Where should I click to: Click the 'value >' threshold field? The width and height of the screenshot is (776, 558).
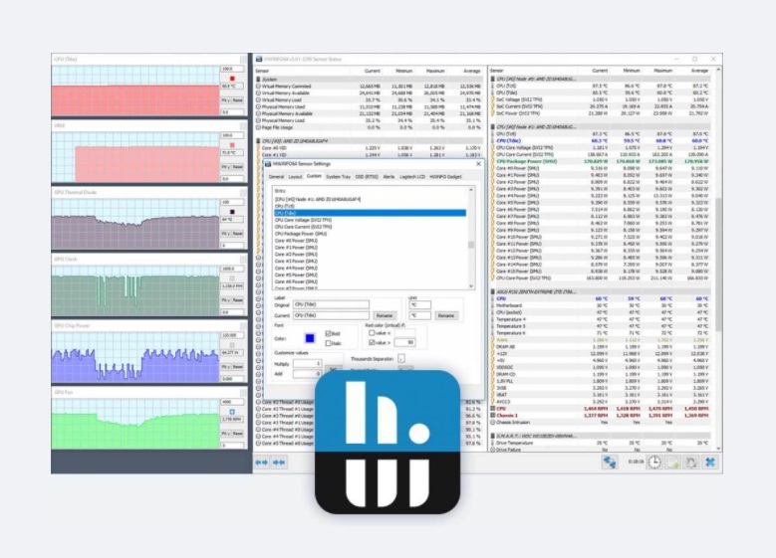tap(404, 342)
